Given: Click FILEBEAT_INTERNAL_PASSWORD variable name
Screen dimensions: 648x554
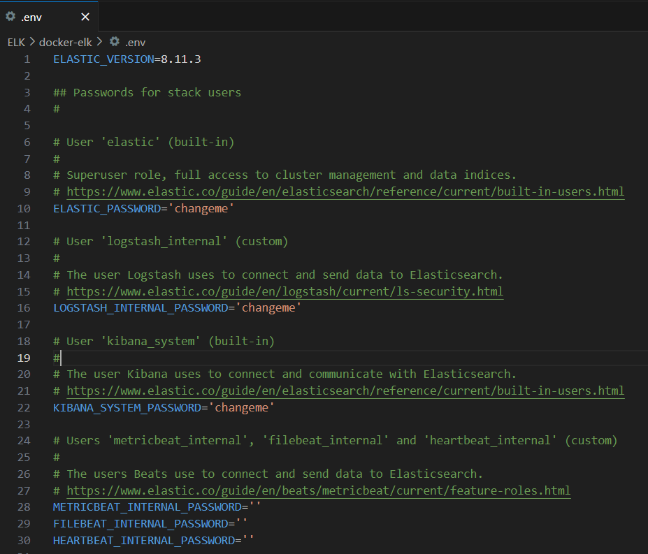Looking at the screenshot, I should point(141,524).
